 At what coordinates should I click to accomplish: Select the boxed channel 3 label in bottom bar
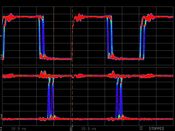(71, 129)
